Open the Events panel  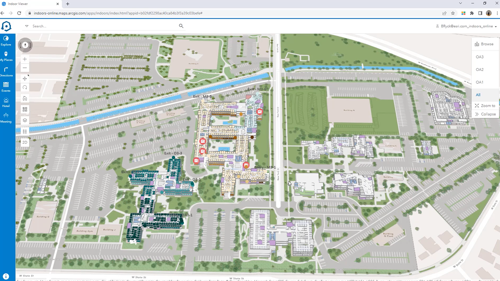pyautogui.click(x=6, y=87)
